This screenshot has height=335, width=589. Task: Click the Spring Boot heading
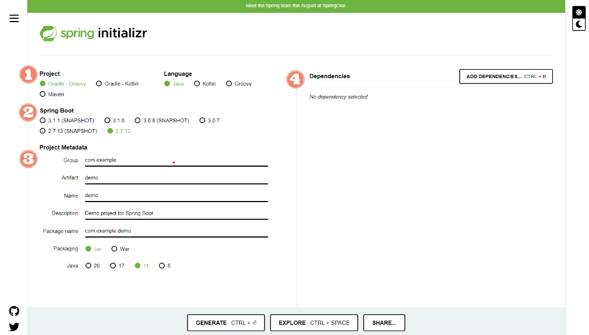[x=57, y=111]
